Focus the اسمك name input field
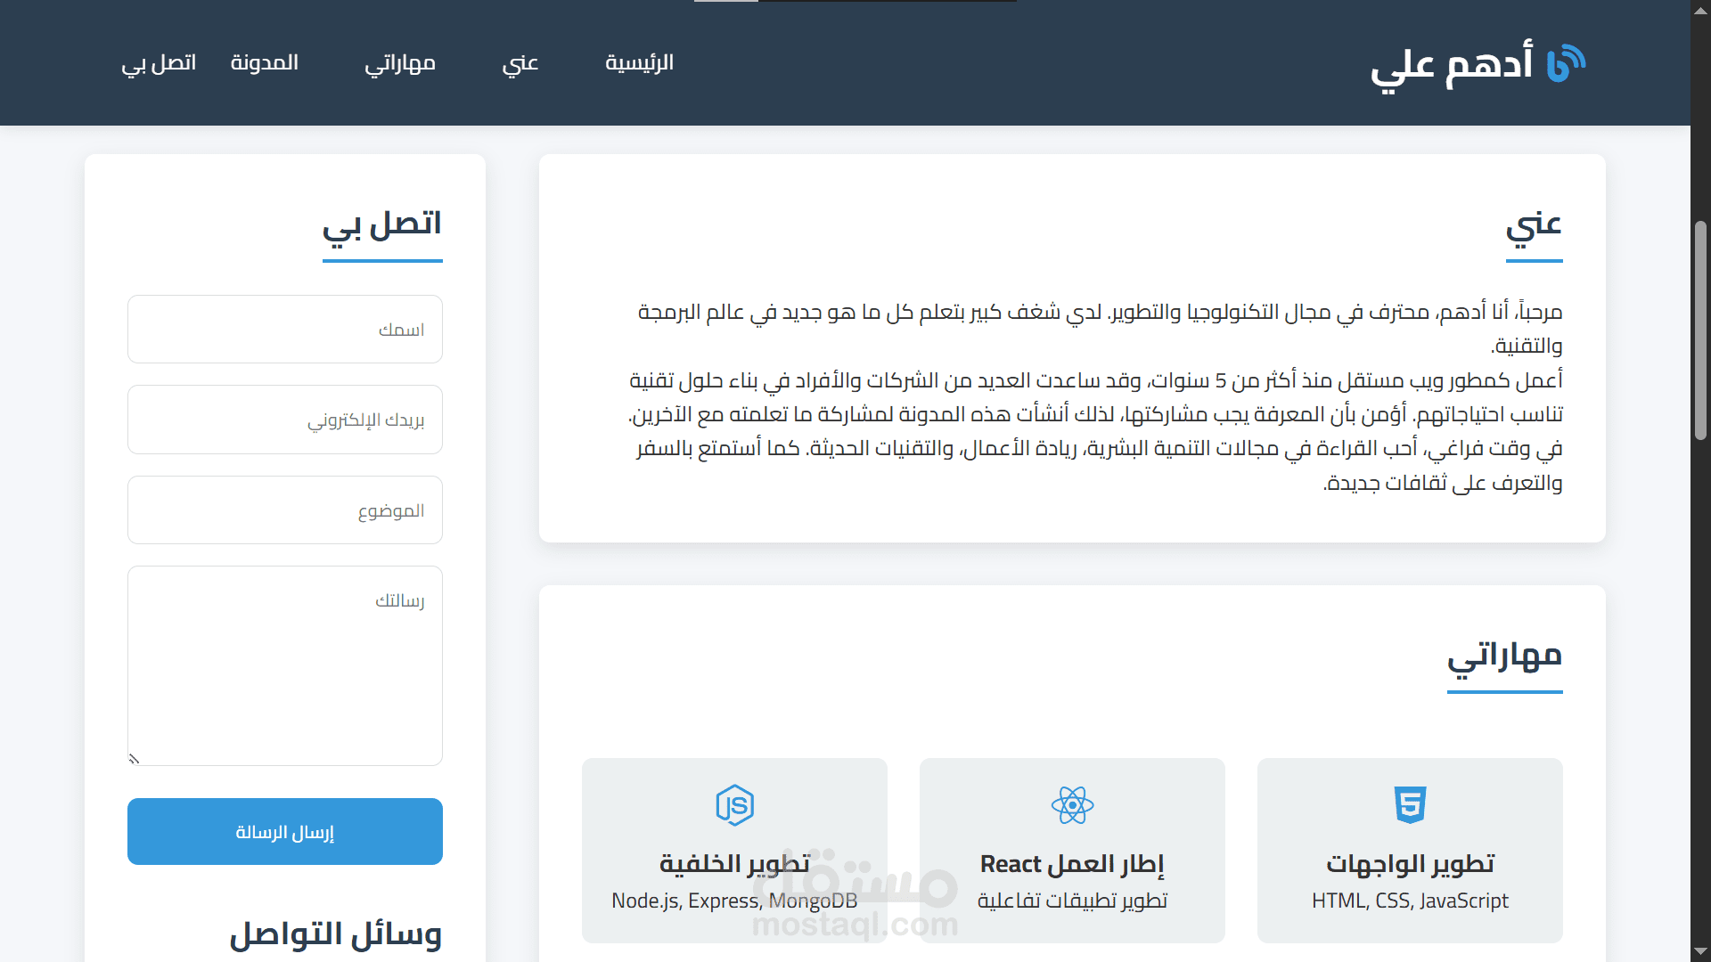The image size is (1711, 962). 285,330
